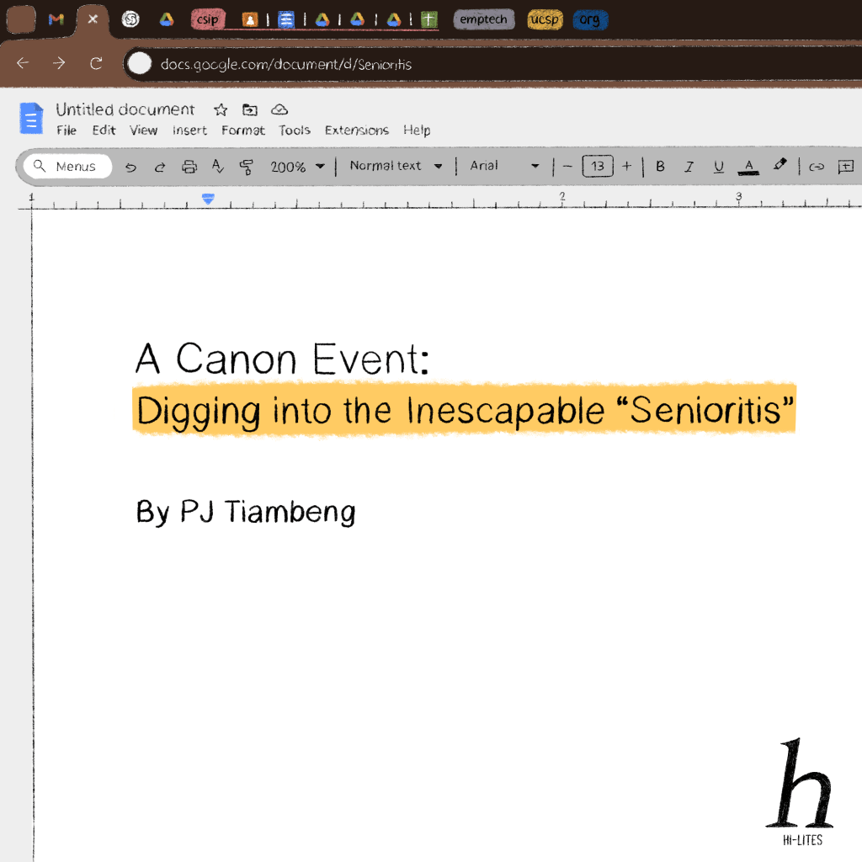Run spelling and grammar check icon

[x=217, y=167]
